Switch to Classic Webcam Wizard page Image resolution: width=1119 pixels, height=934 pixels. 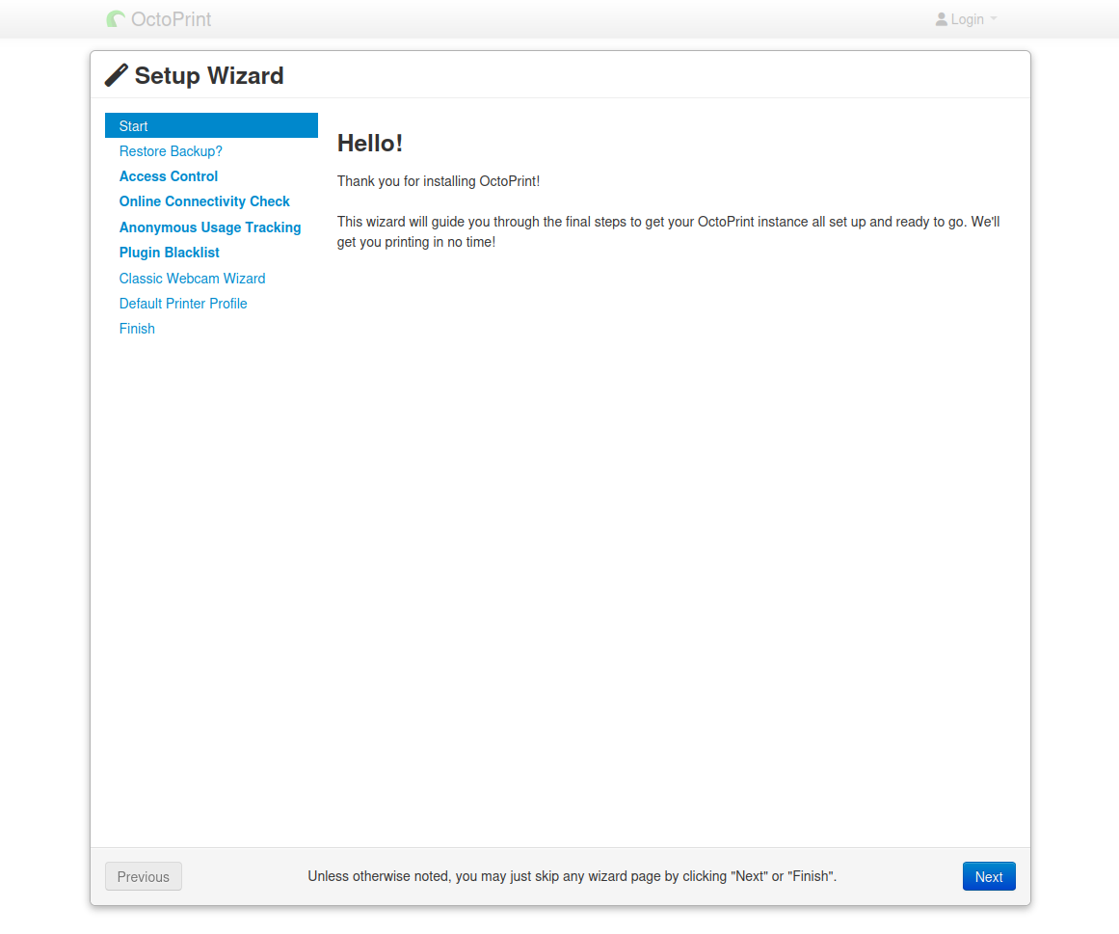coord(192,279)
